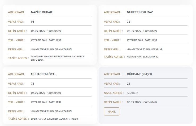196x126 pixels.
Task: Click Muharrem Öcal's DEFİN YERİ value
Action: (51, 111)
